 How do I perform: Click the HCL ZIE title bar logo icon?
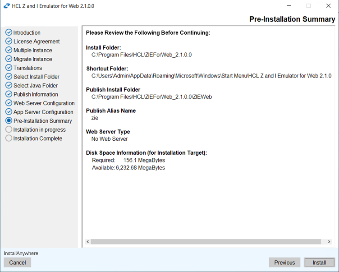coord(7,6)
